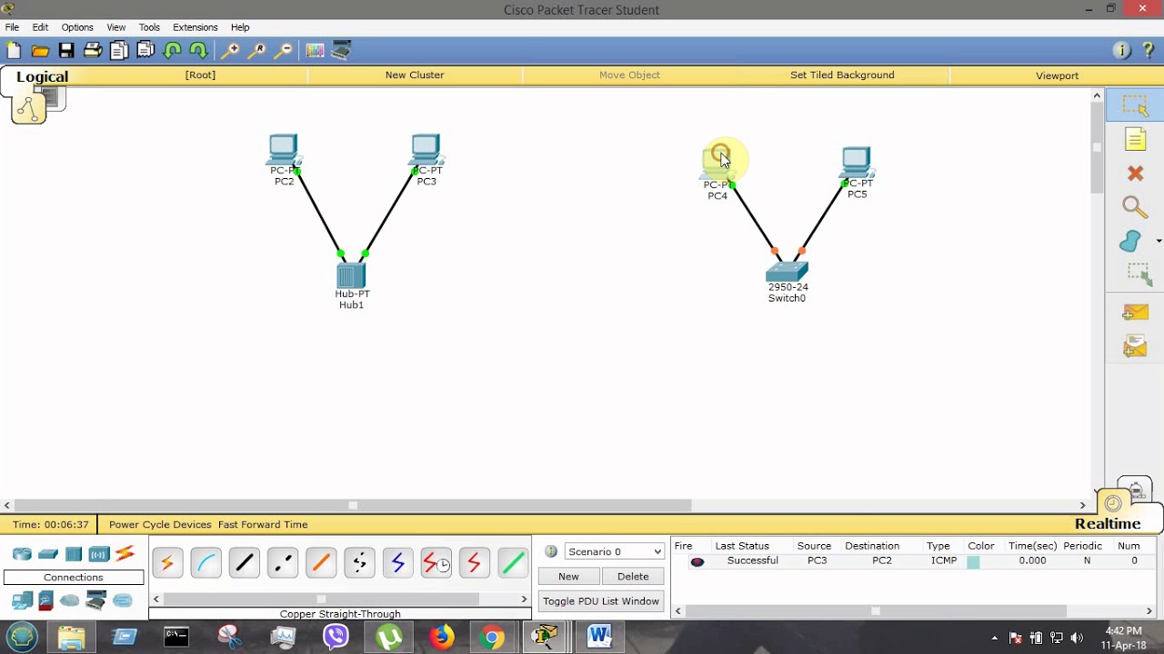
Task: Zoom in with the plus magnifier
Action: pyautogui.click(x=231, y=51)
